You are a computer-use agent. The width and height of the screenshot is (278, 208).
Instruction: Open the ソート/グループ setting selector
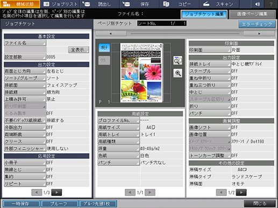coord(25,78)
